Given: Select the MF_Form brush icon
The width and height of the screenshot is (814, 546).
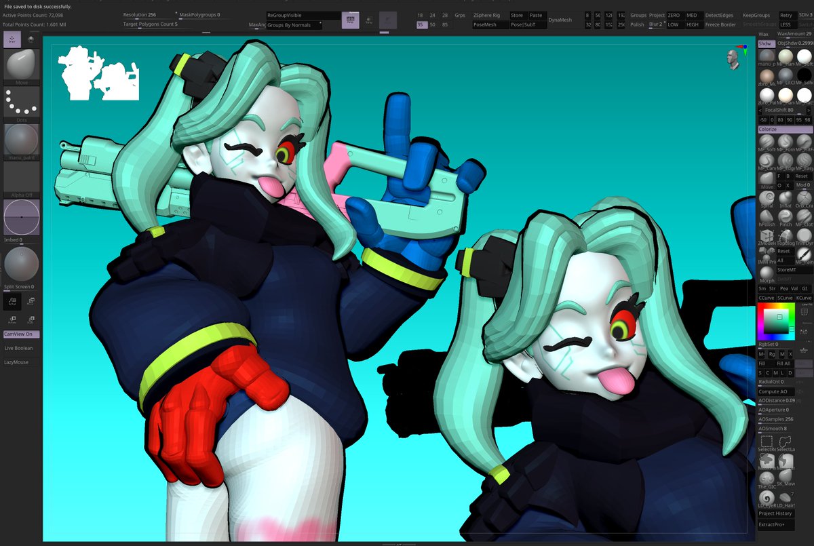Looking at the screenshot, I should click(786, 142).
